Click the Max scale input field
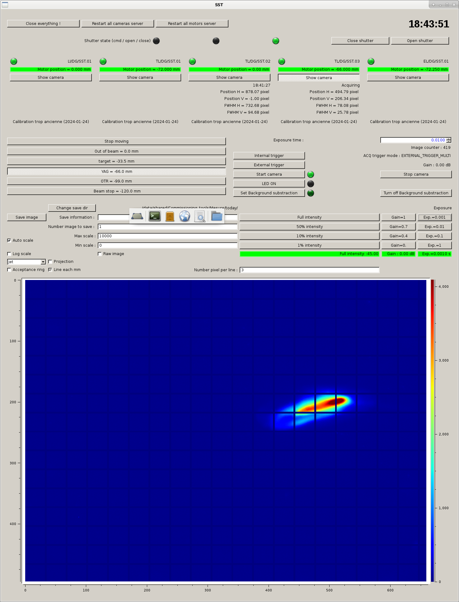This screenshot has height=602, width=459. tap(167, 236)
